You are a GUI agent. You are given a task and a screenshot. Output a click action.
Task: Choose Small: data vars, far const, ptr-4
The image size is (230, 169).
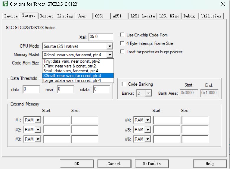(x=78, y=71)
